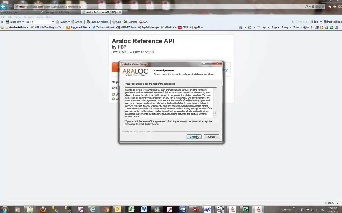
Task: Click the RoboForm Save button
Action: coord(117,22)
